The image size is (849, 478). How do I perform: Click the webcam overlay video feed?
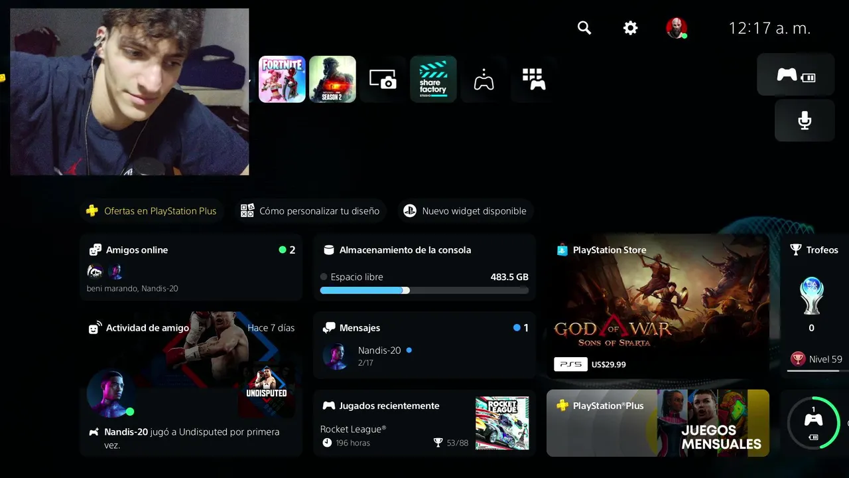point(129,92)
